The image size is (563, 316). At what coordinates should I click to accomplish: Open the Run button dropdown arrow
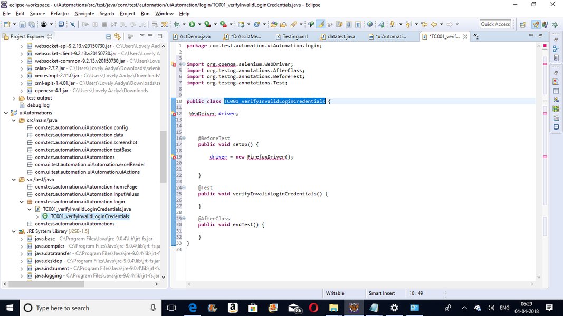click(x=199, y=24)
